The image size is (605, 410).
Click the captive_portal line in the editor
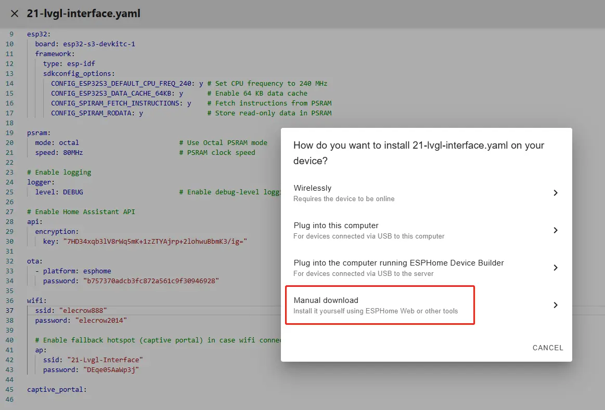57,390
